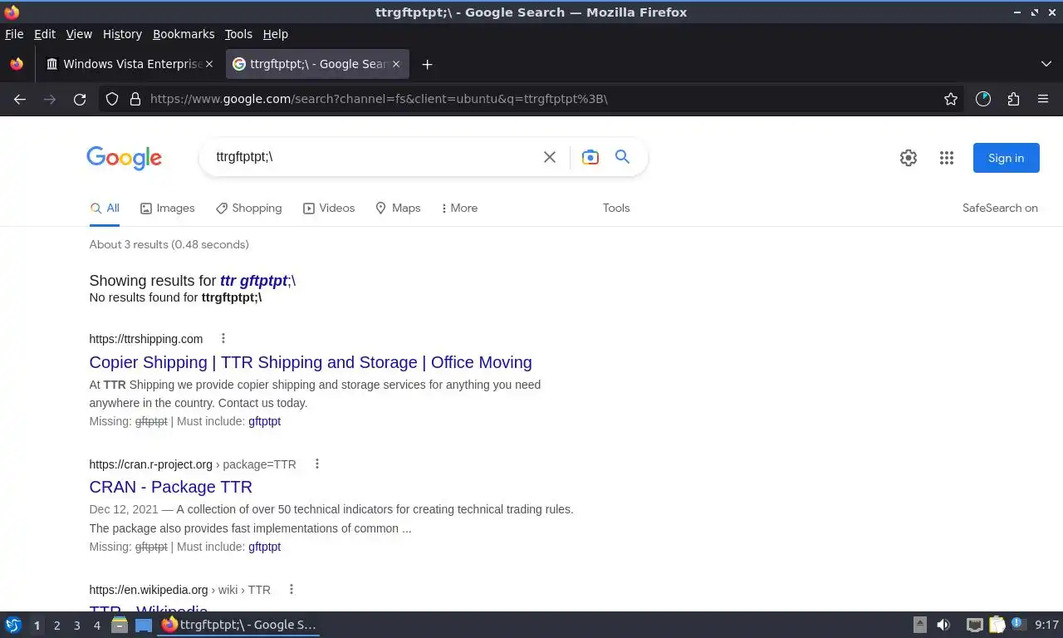Switch to workspace 4
Image resolution: width=1063 pixels, height=638 pixels.
point(97,625)
